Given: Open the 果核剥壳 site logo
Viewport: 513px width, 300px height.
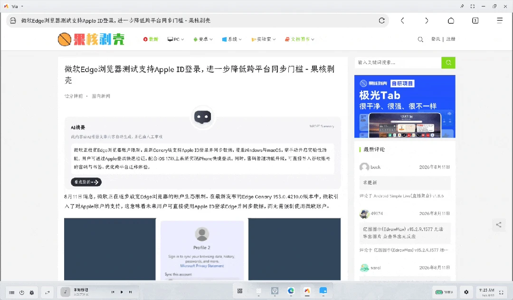Looking at the screenshot, I should [91, 39].
